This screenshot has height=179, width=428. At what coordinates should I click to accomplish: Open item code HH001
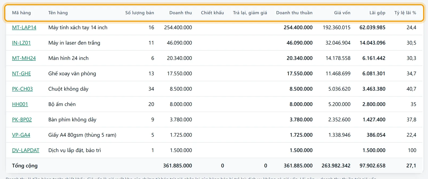20,104
